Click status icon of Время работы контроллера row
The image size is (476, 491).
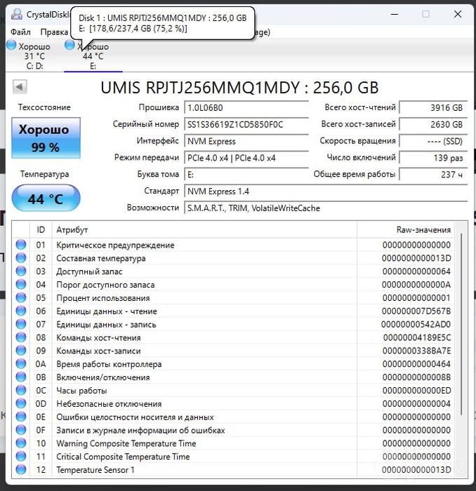(21, 363)
